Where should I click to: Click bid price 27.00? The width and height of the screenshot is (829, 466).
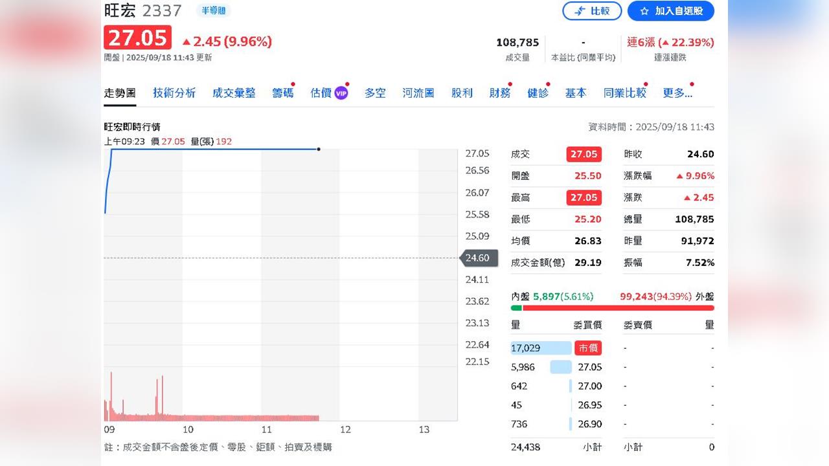click(590, 386)
